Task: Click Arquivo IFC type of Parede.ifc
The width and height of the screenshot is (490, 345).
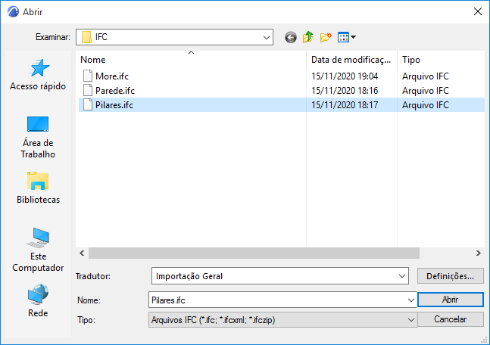Action: point(426,91)
